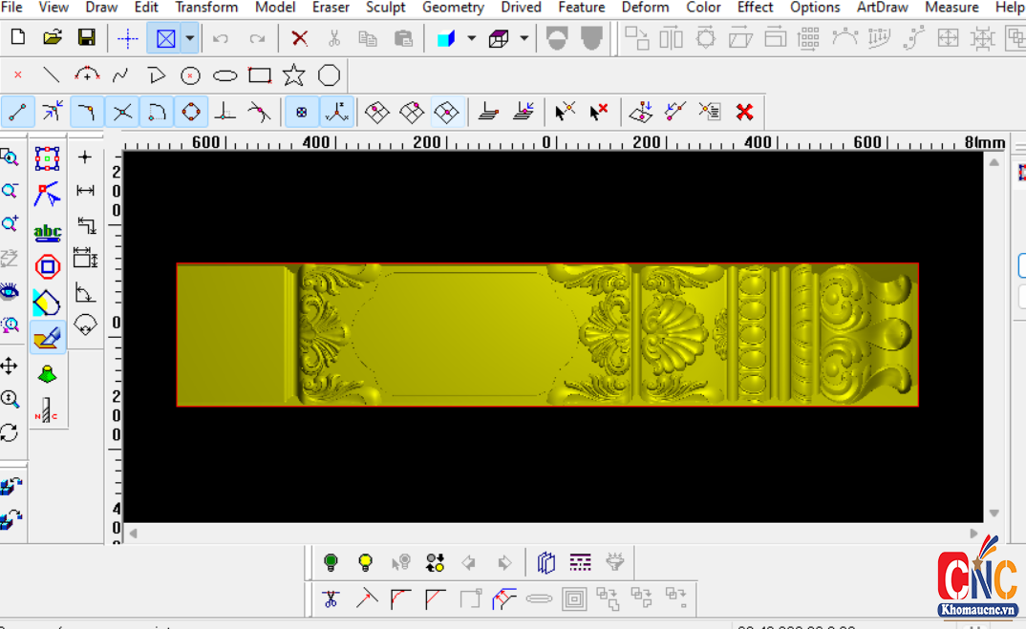Open the Sculpt menu
The image size is (1026, 629).
point(385,8)
